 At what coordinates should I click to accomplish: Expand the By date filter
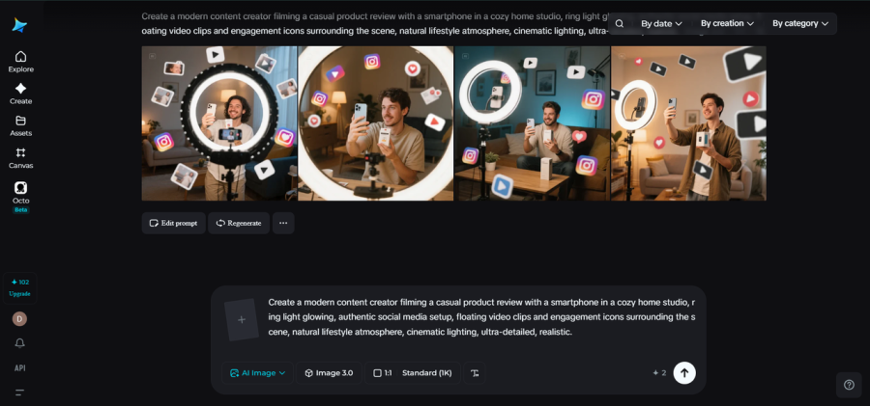tap(661, 23)
